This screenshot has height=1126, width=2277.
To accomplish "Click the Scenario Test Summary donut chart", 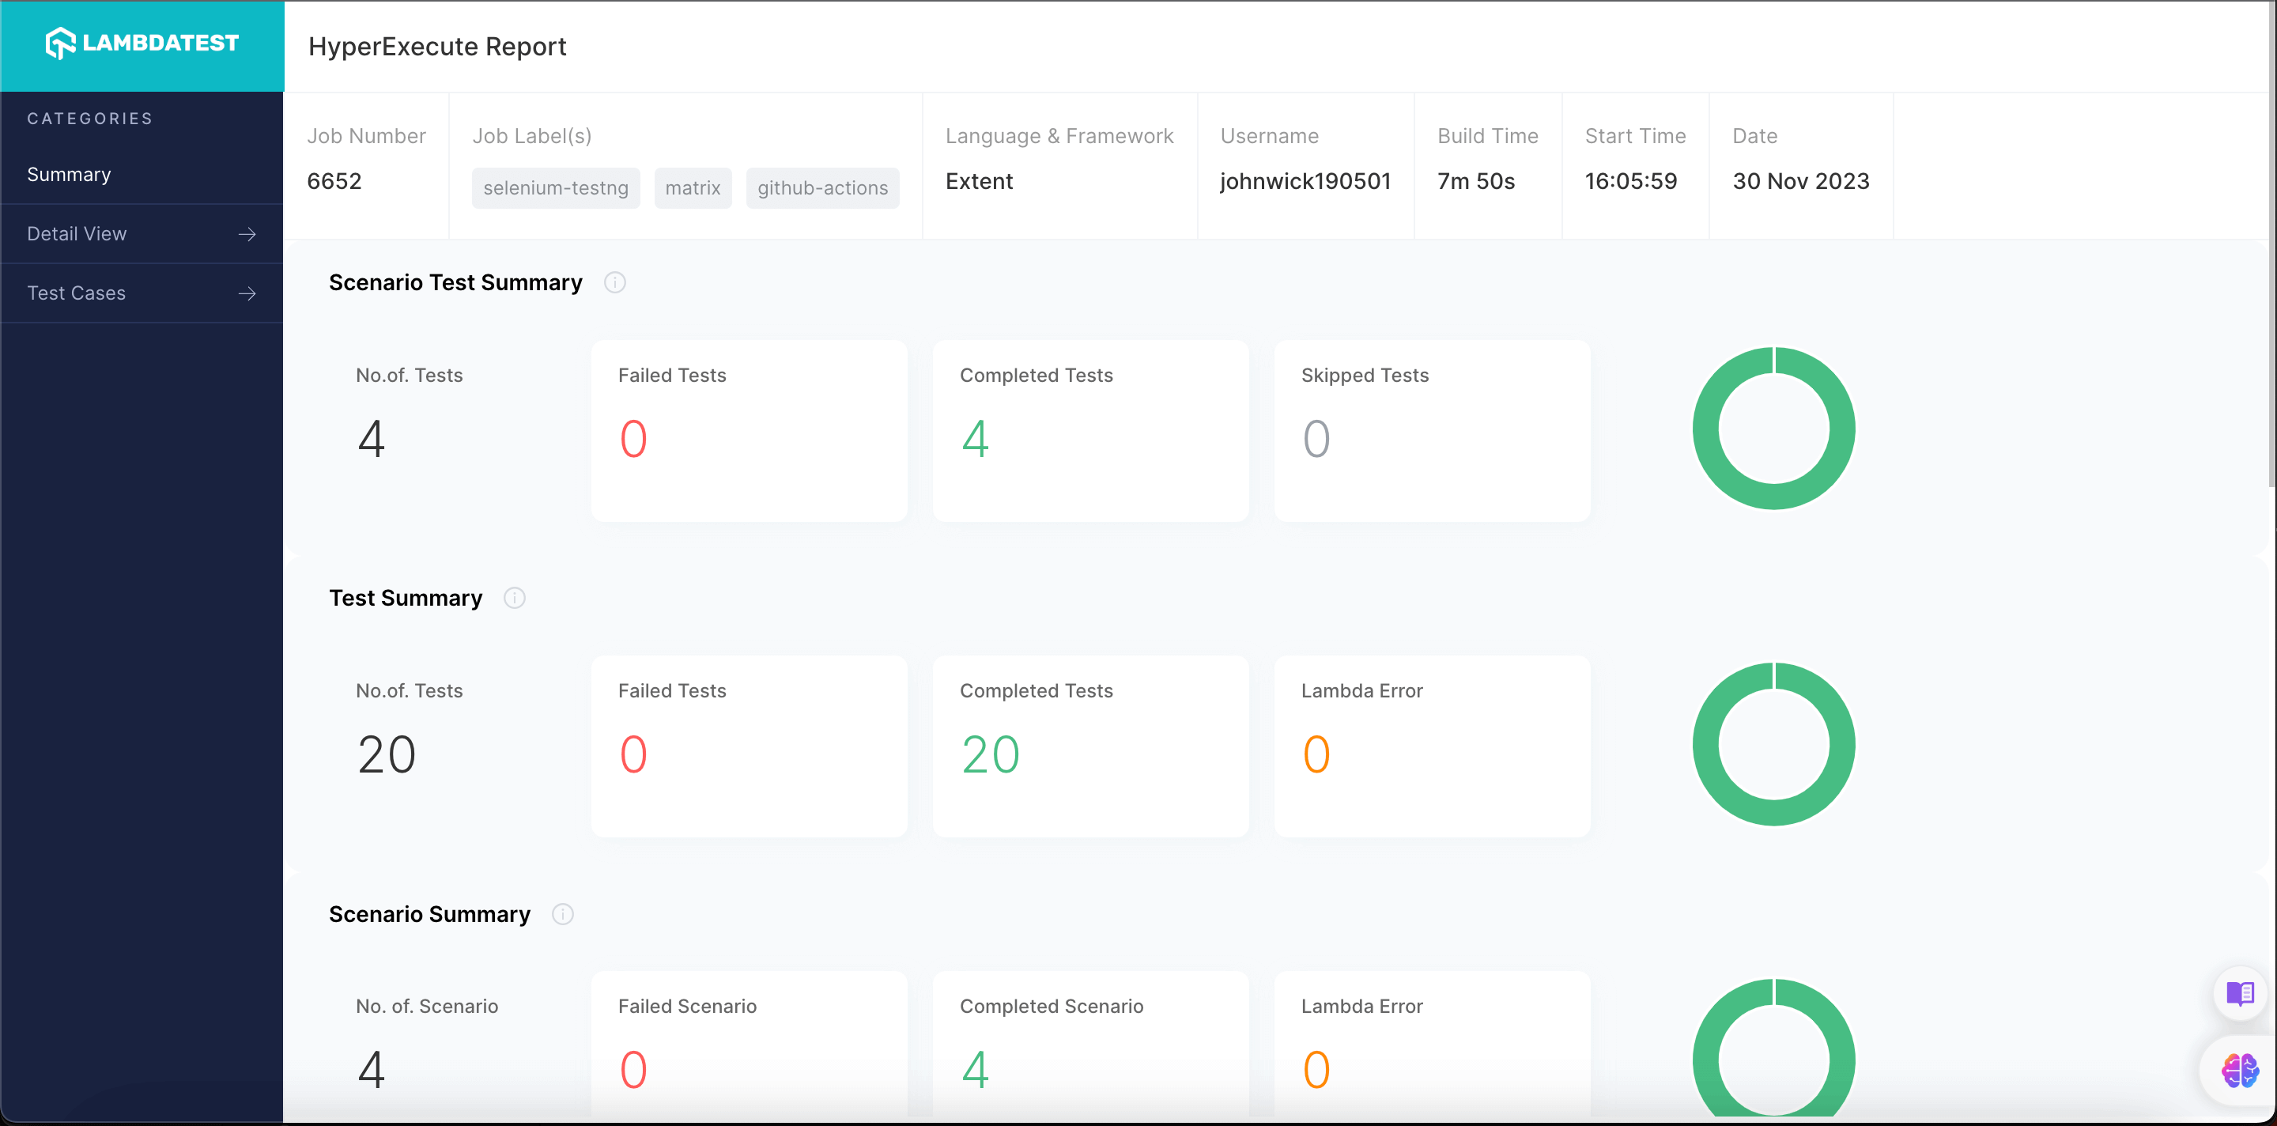I will tap(1773, 429).
